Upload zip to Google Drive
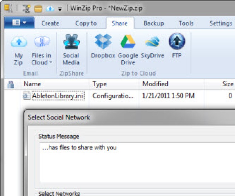235x196 pixels. [128, 50]
